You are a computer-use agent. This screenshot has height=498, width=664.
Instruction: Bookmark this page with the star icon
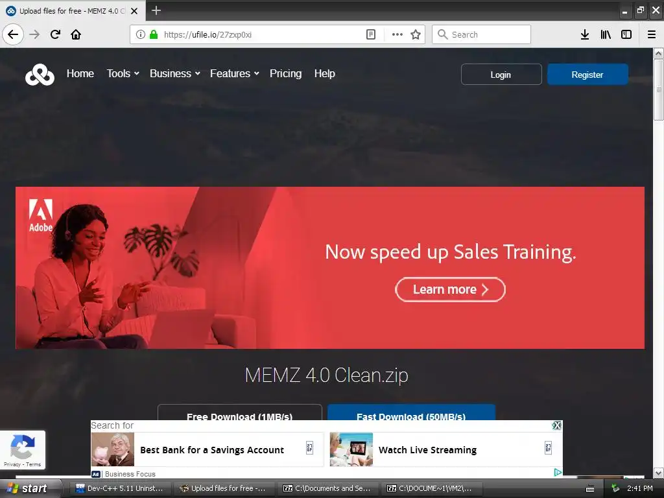[416, 34]
